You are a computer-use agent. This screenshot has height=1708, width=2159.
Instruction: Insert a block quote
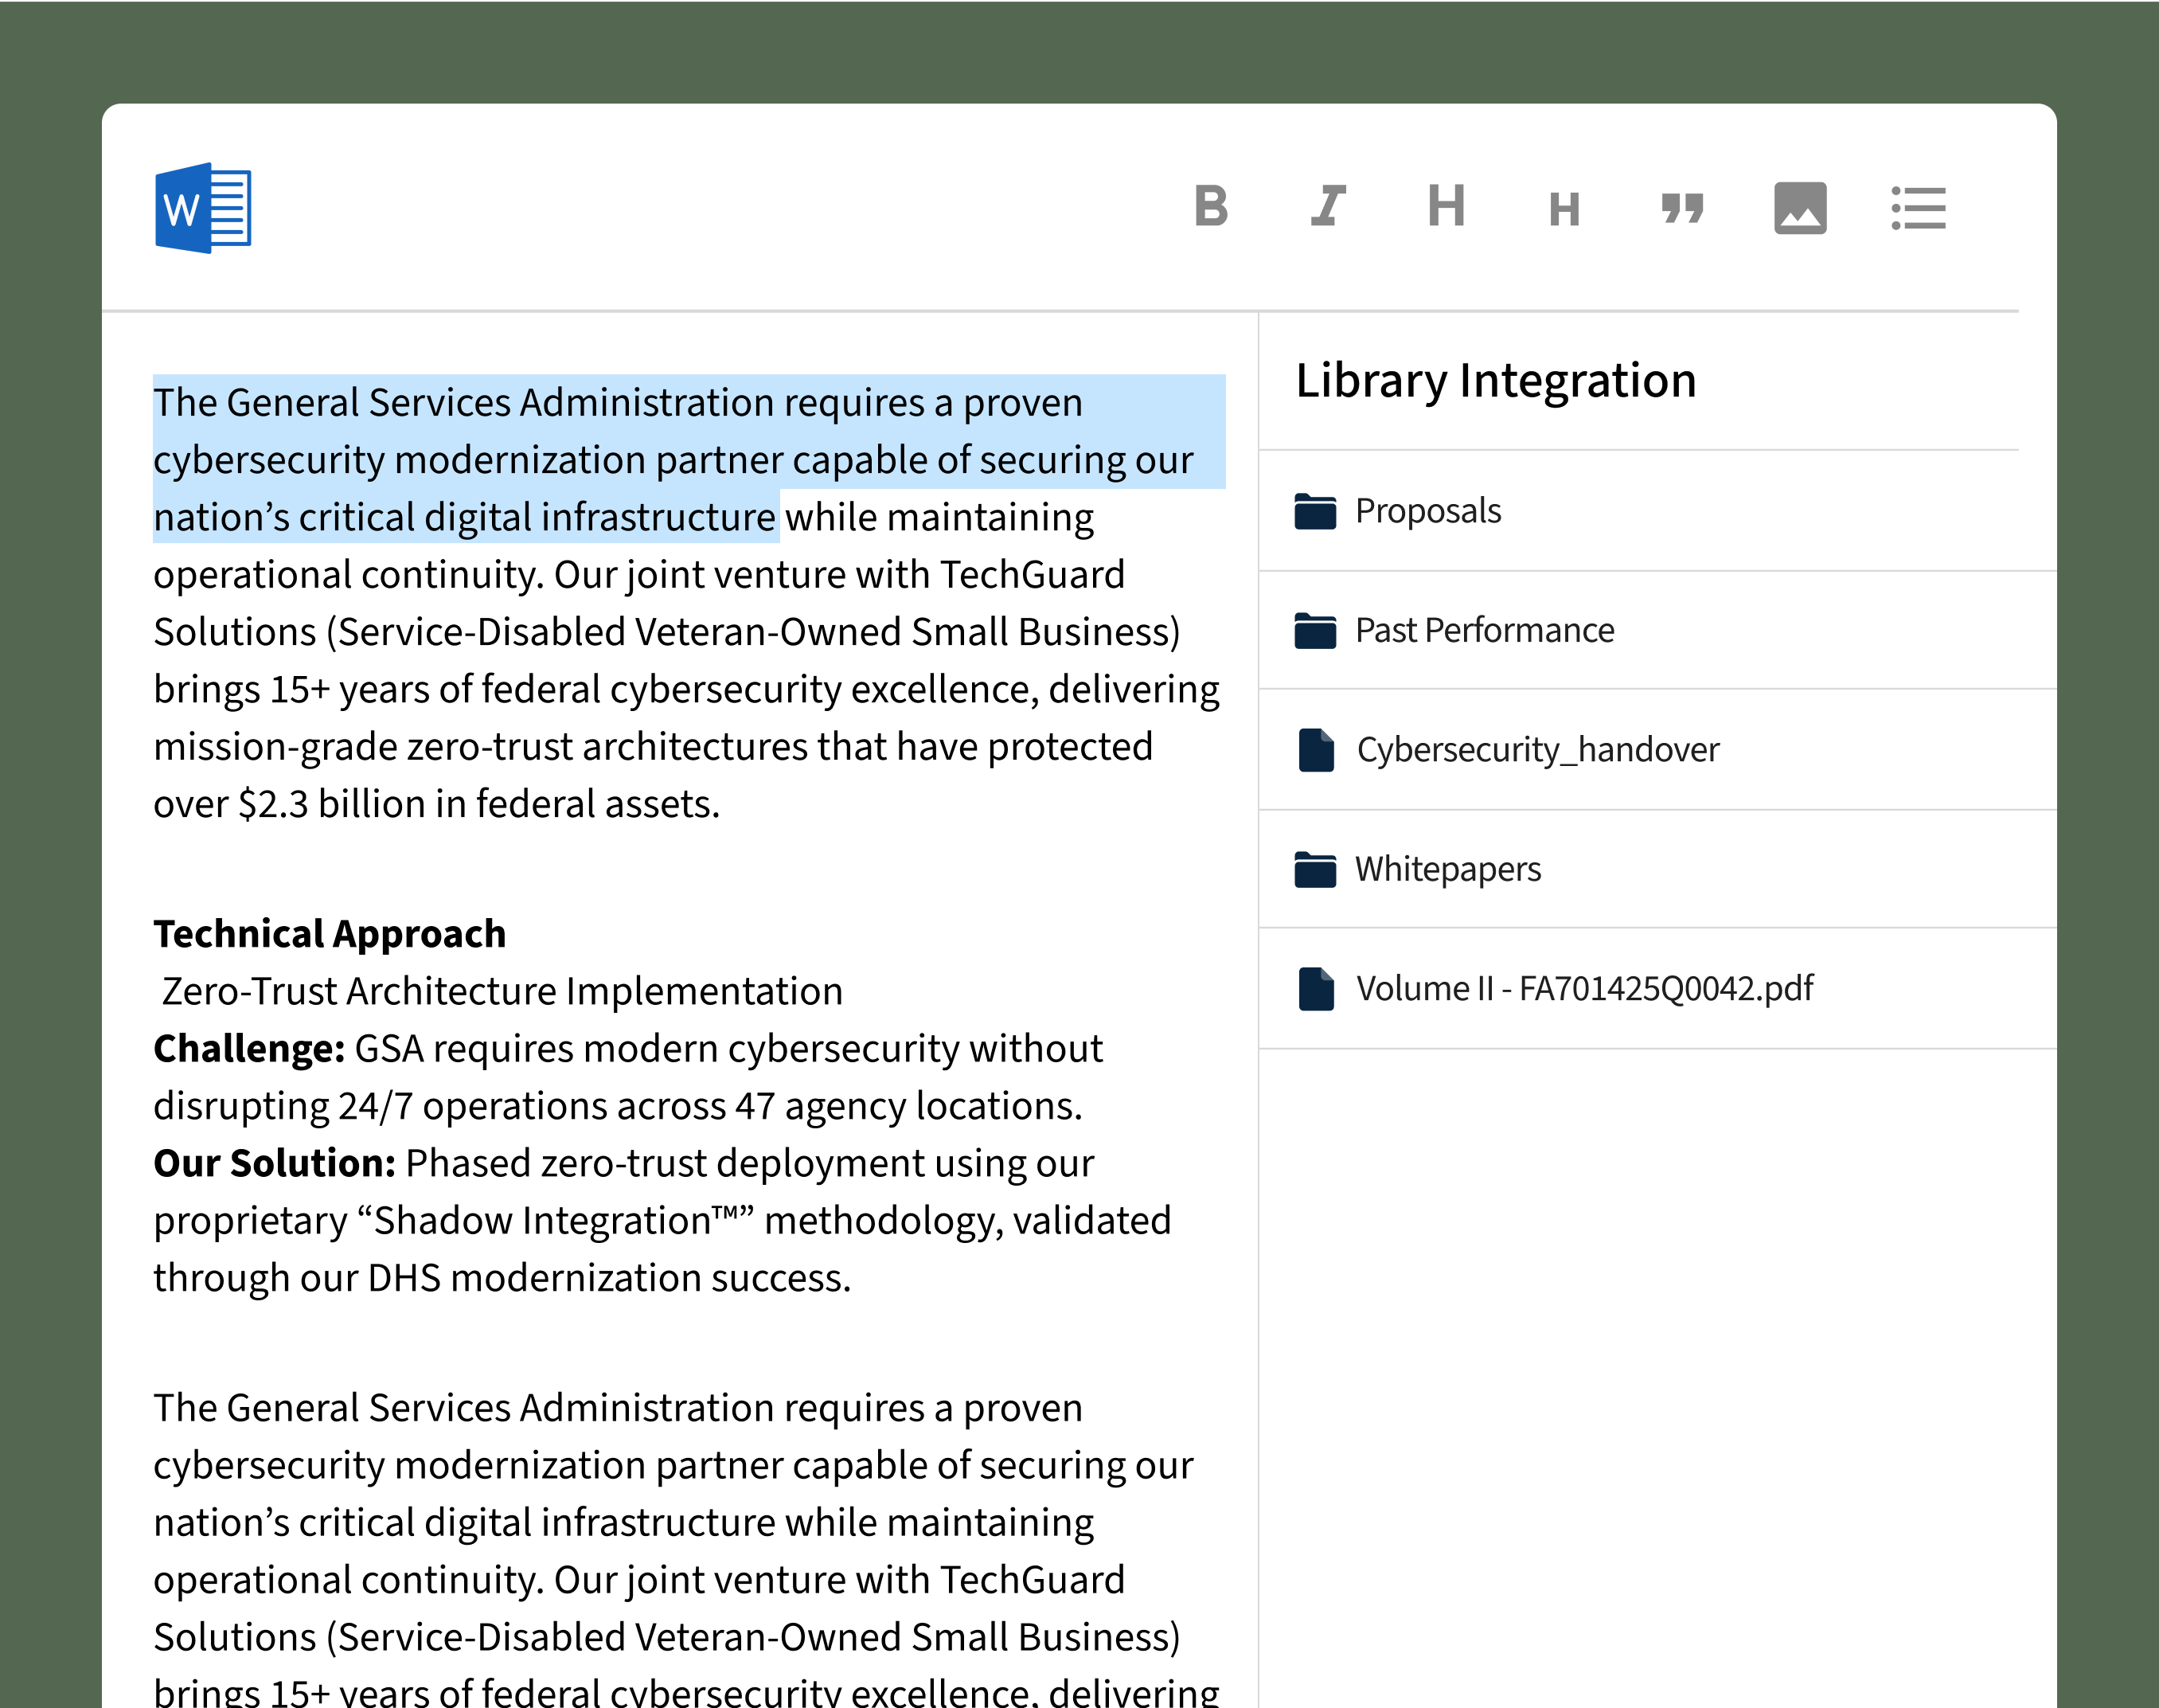[1682, 208]
